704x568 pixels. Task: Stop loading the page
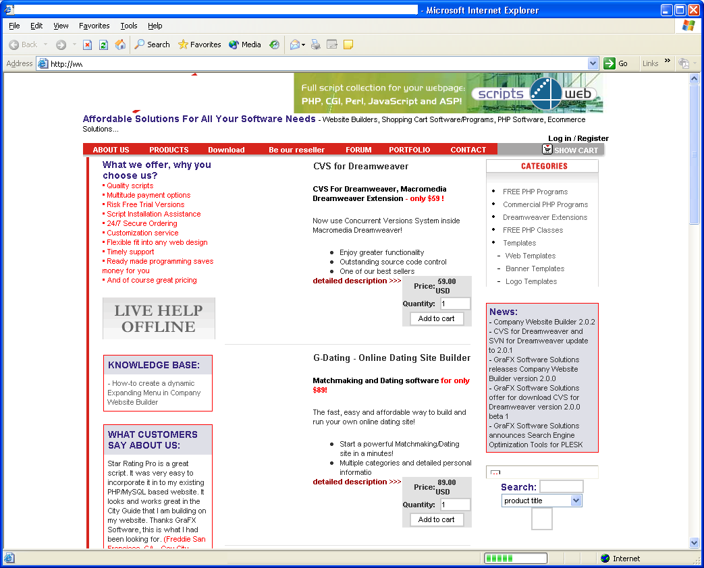(88, 45)
